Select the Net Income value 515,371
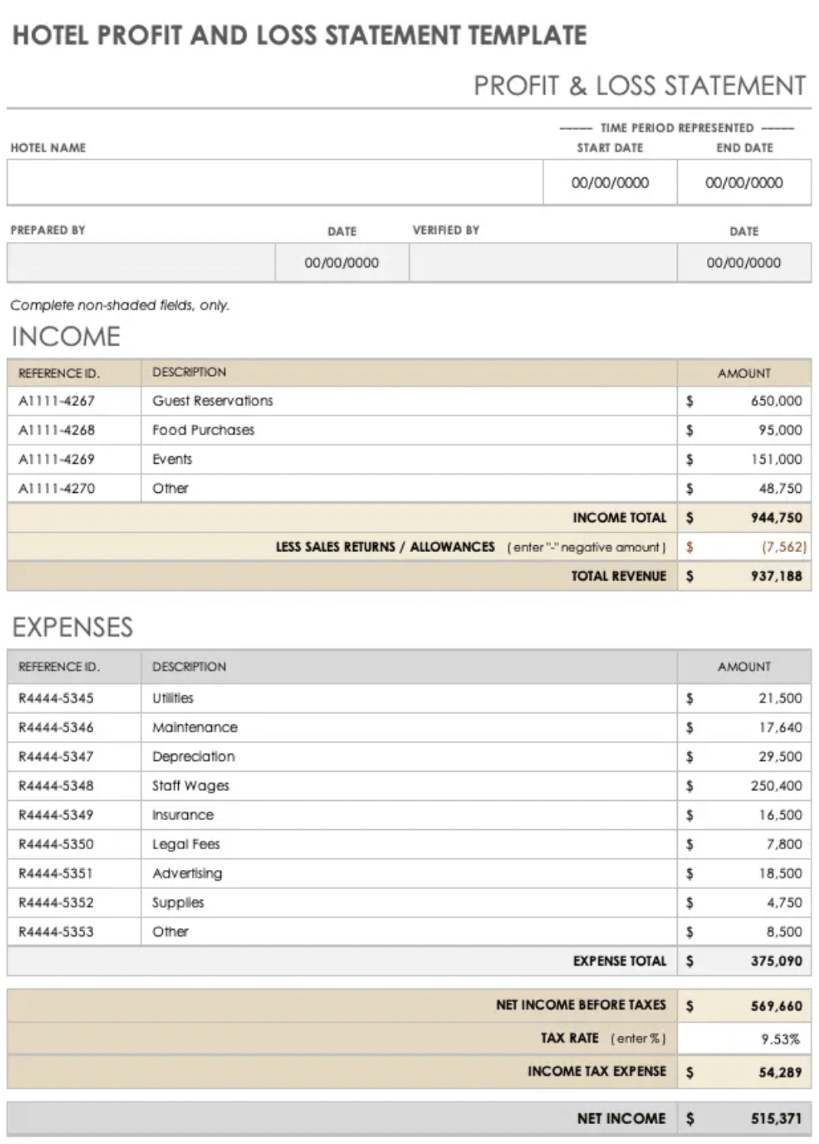Screen dimensions: 819x1144 tap(775, 1119)
